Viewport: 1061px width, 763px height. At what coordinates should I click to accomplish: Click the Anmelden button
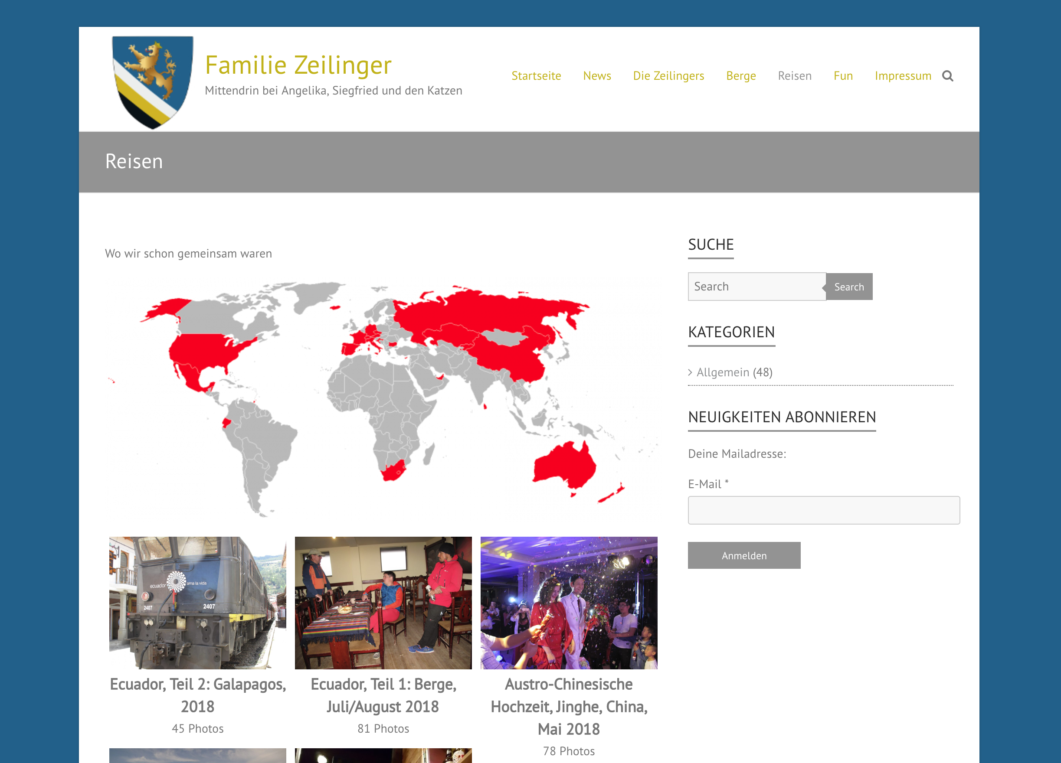click(744, 555)
